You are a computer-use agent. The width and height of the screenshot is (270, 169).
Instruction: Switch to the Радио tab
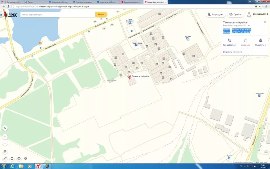click(x=36, y=2)
